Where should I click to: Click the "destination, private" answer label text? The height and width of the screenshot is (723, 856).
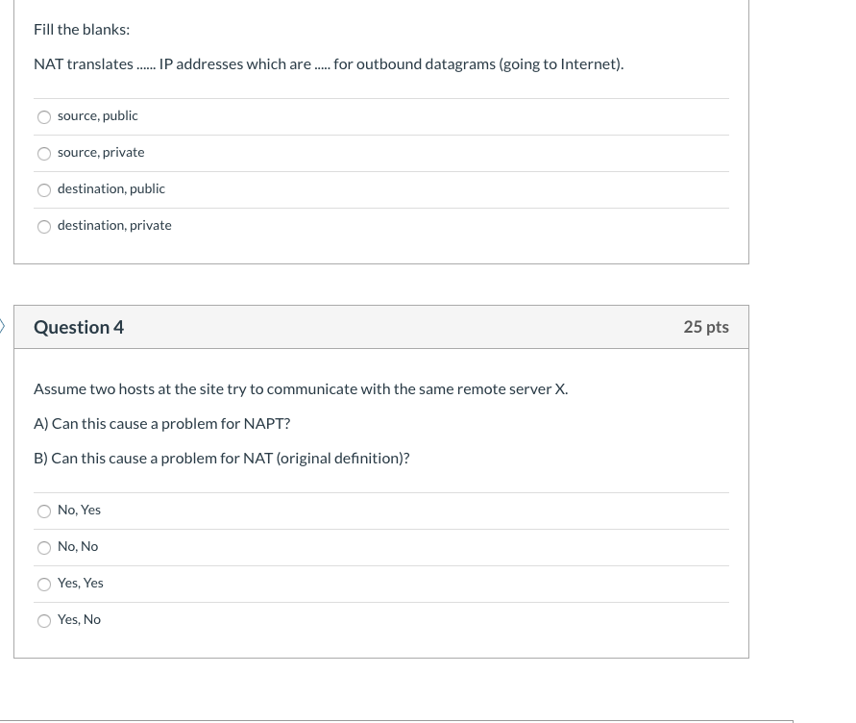point(114,225)
